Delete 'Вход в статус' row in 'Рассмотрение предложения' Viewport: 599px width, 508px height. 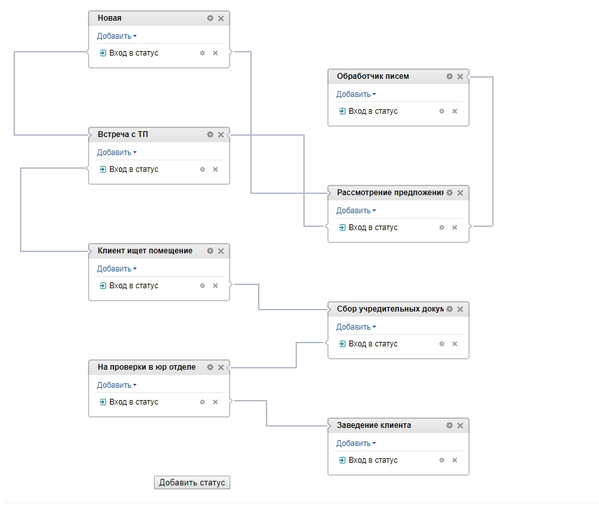(455, 228)
